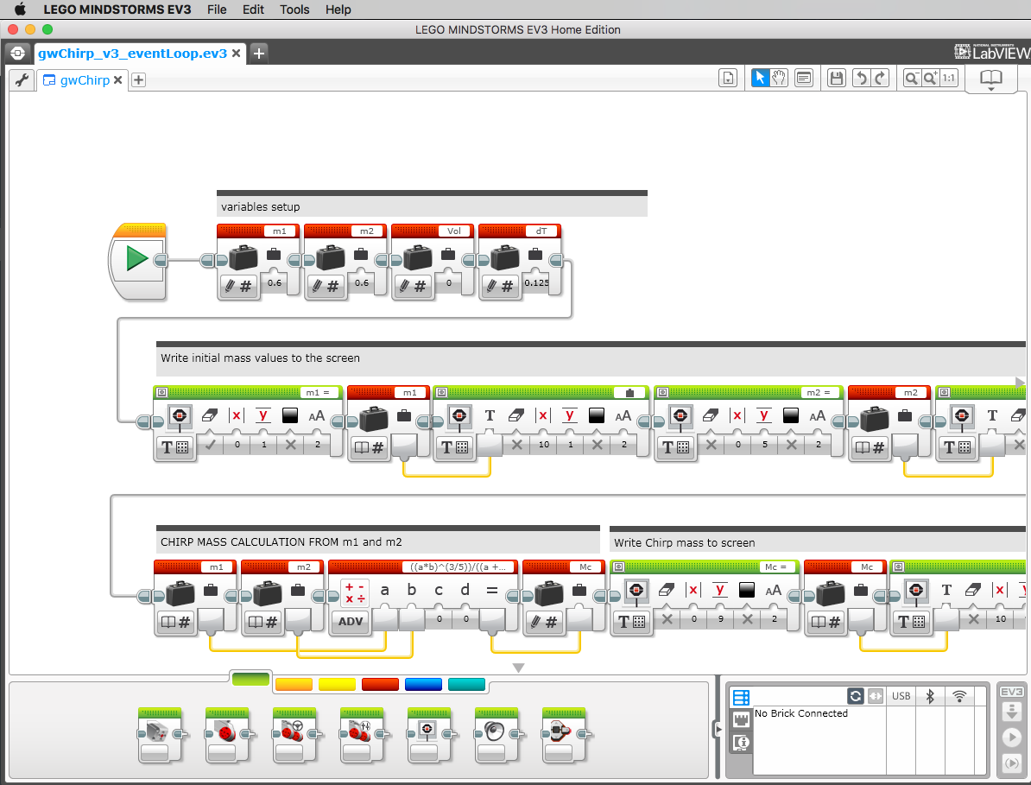Add the Large Motor block from palette
Screen dimensions: 1031x785
click(227, 736)
